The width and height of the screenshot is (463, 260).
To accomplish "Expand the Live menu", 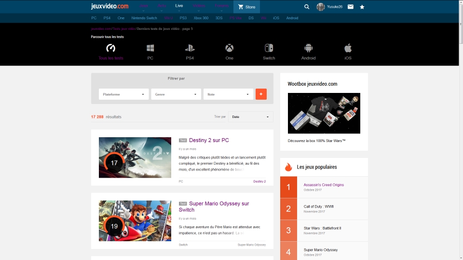I will [179, 6].
